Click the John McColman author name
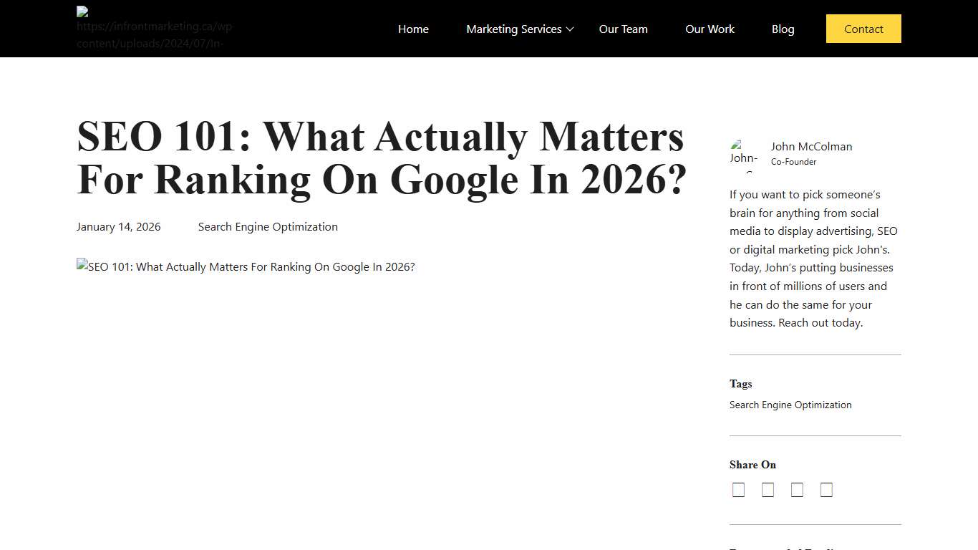Image resolution: width=978 pixels, height=550 pixels. 811,146
